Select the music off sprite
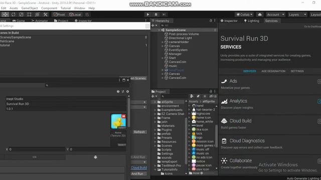The height and width of the screenshot is (180, 321). point(203,149)
